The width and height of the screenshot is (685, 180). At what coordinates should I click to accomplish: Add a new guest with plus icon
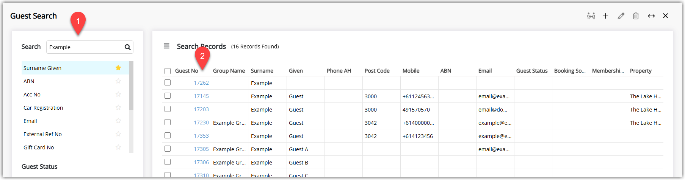(605, 16)
